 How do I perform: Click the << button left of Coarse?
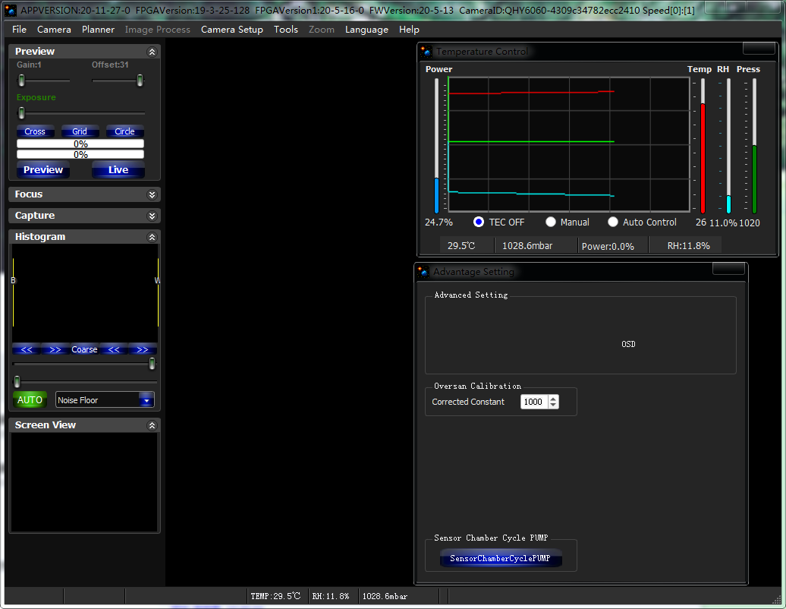(27, 349)
